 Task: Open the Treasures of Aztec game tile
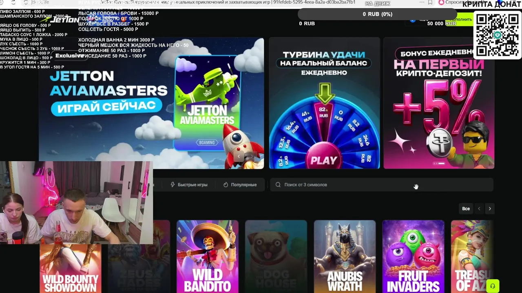pyautogui.click(x=472, y=256)
